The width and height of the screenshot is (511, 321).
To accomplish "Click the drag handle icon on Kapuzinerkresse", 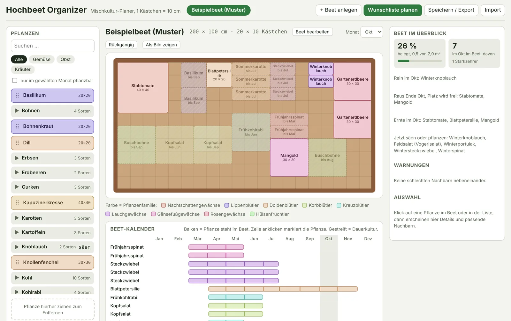I will click(17, 202).
